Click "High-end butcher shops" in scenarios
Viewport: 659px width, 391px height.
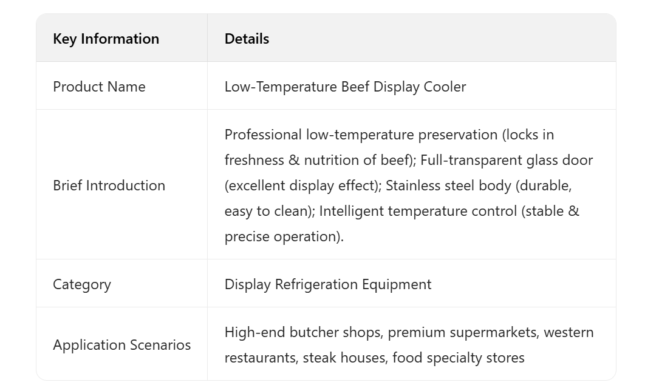click(303, 332)
